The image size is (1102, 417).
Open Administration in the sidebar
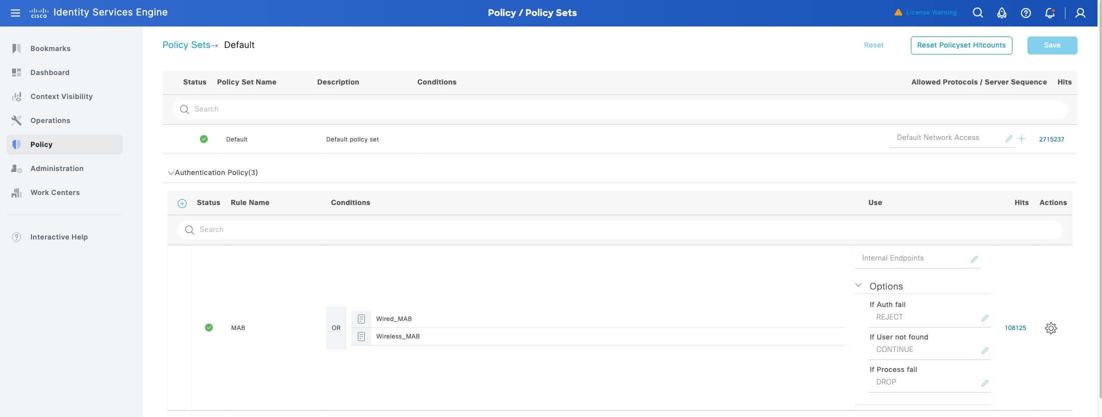click(57, 168)
